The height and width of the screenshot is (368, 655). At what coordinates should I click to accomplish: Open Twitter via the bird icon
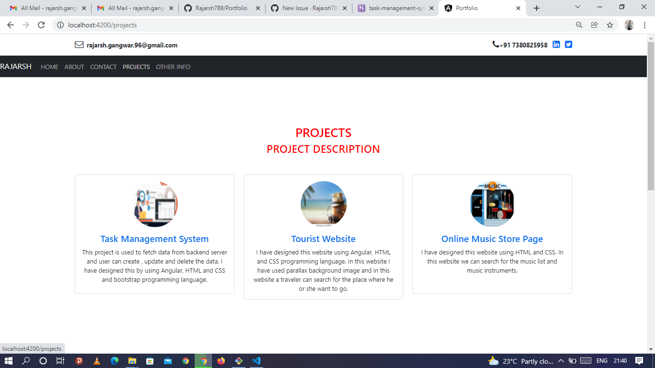[x=568, y=44]
